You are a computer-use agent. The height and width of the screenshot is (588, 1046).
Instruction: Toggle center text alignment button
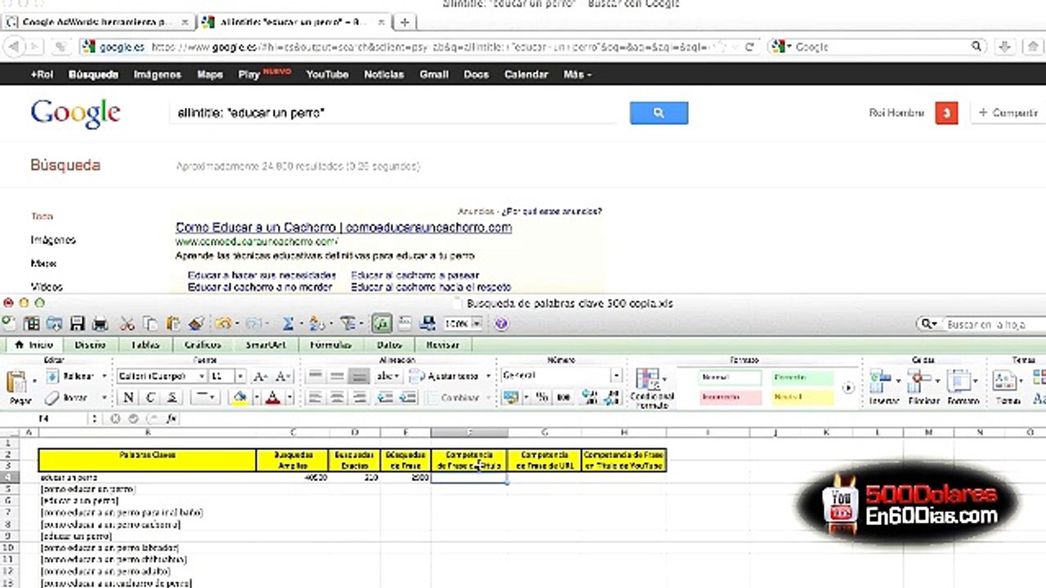tap(337, 397)
